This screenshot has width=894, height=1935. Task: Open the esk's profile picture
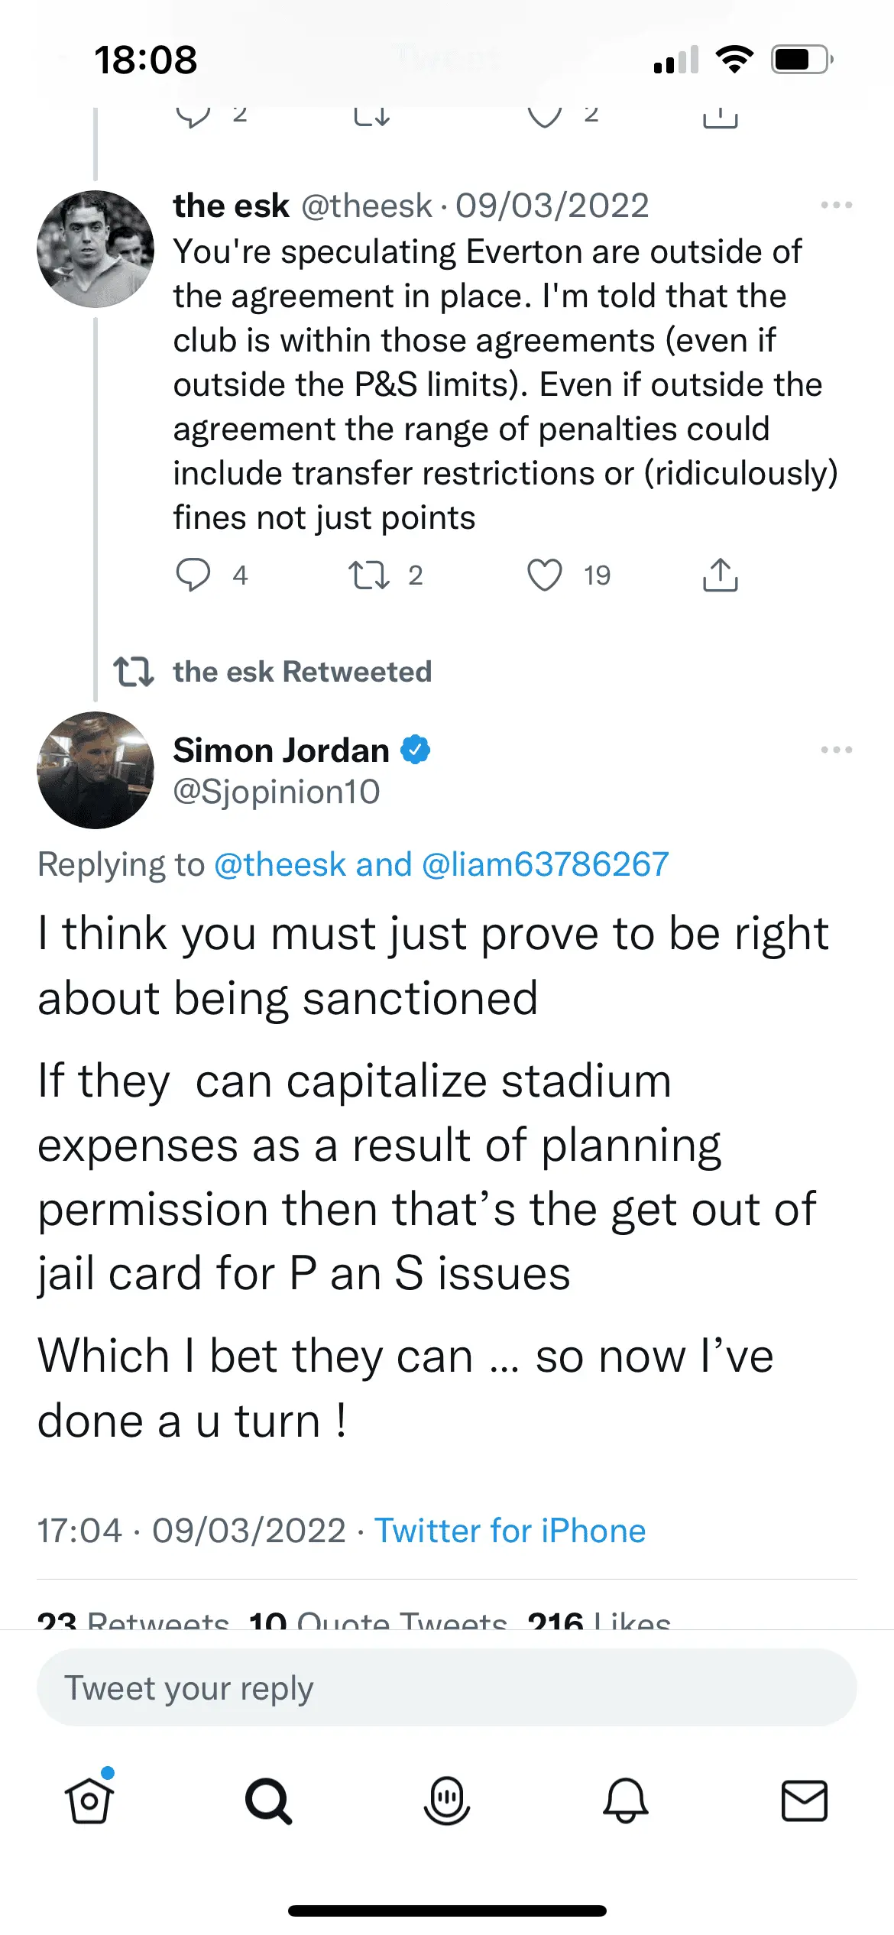[96, 249]
